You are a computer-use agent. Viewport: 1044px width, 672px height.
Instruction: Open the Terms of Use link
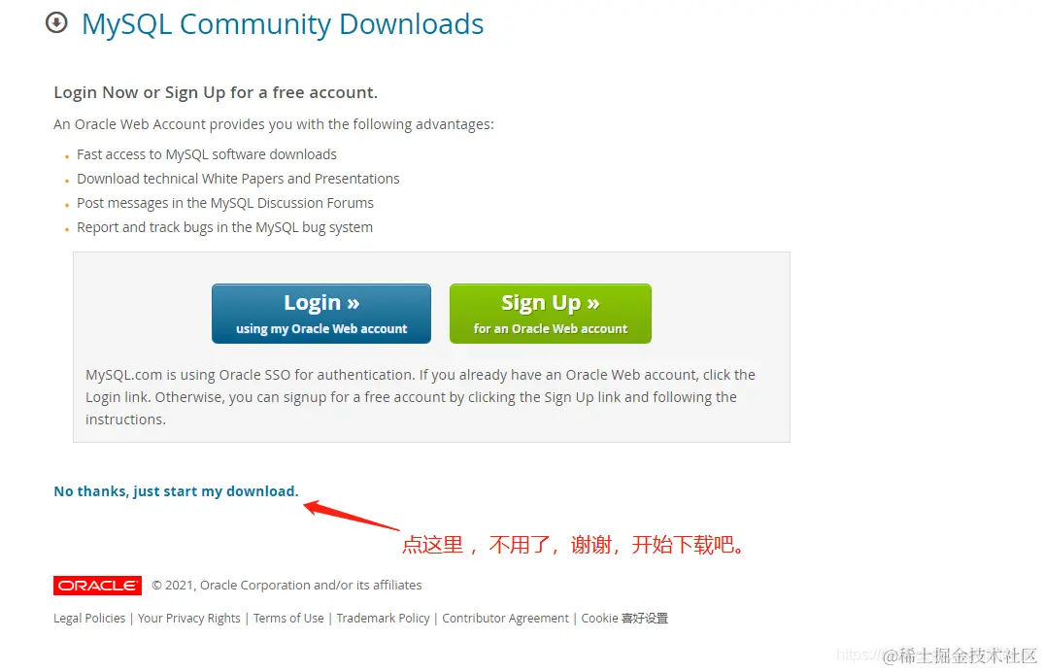(x=288, y=618)
